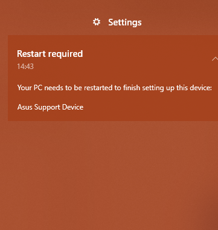Click blank card space right of 14:43
This screenshot has height=230, width=218.
pyautogui.click(x=121, y=67)
